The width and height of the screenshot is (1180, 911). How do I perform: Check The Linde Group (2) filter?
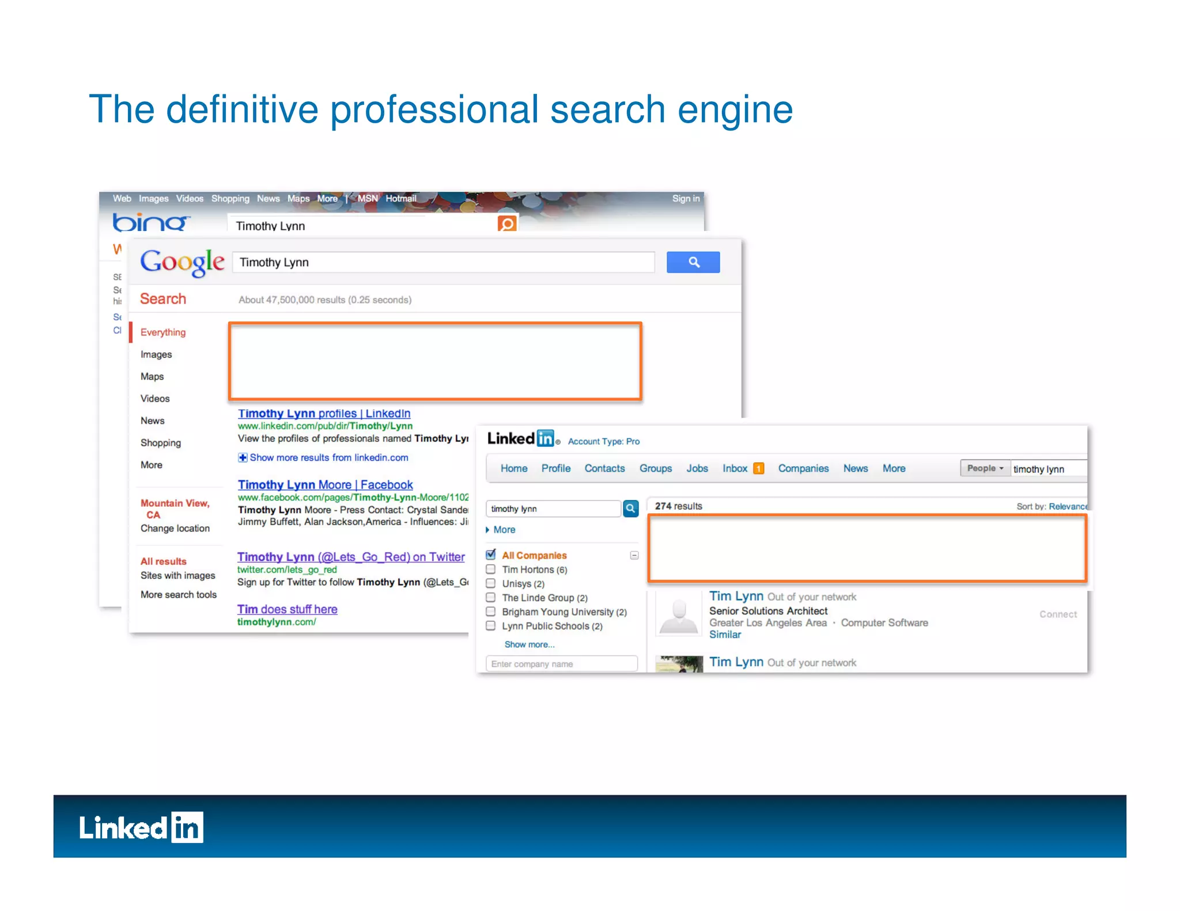click(491, 598)
